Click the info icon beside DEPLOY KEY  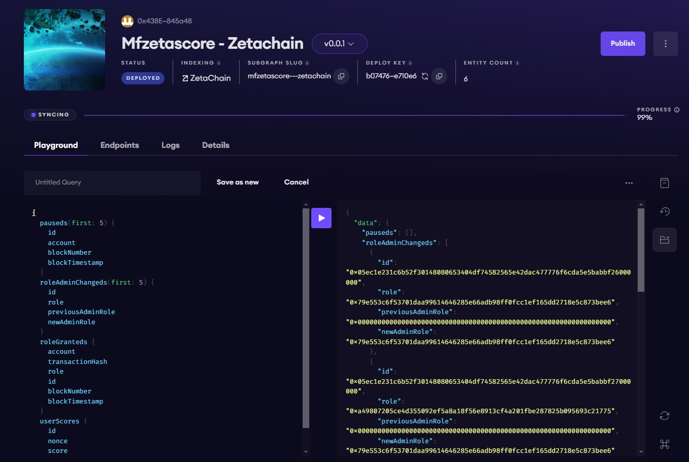coord(410,63)
